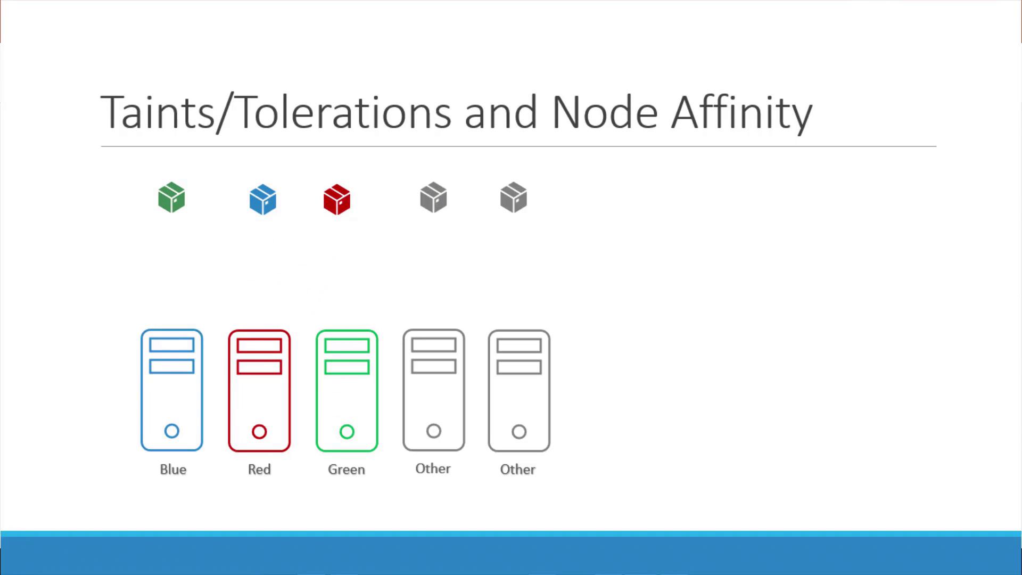Image resolution: width=1022 pixels, height=575 pixels.
Task: Toggle the Blue node circle indicator
Action: pos(171,431)
